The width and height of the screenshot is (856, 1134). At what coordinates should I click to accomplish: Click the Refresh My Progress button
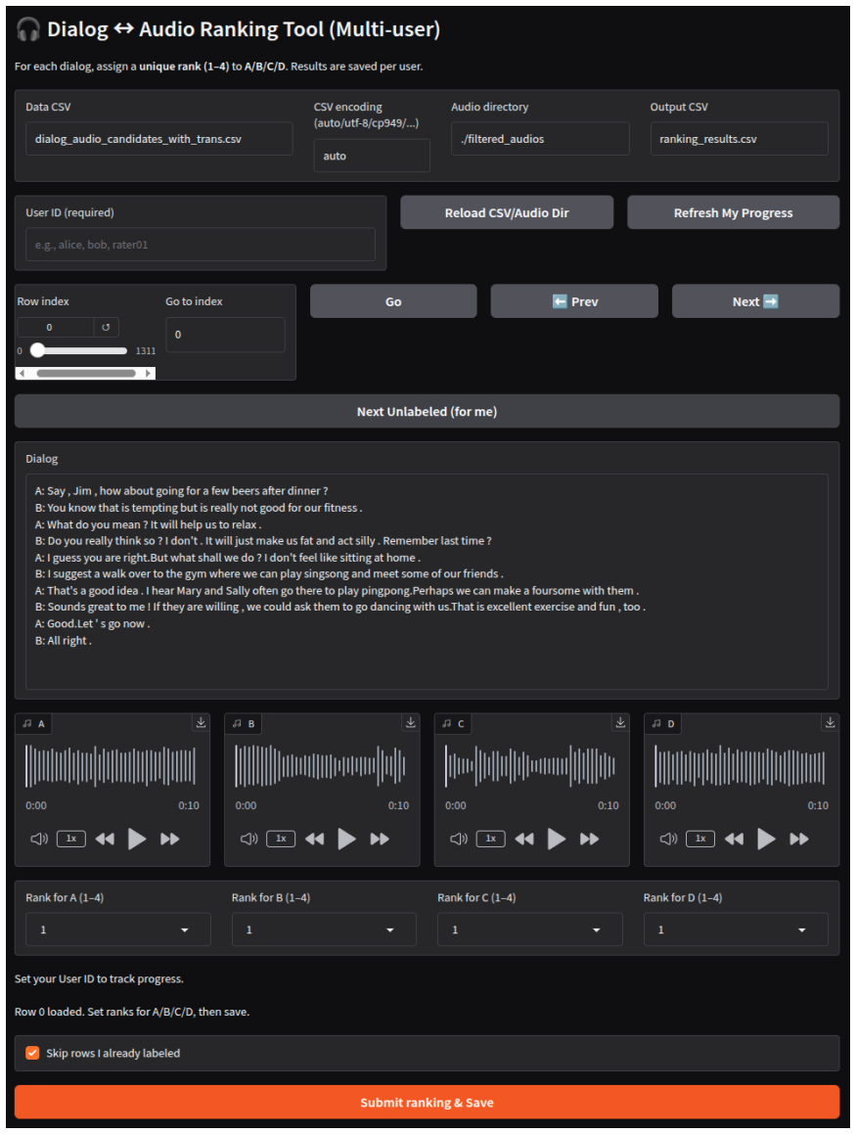(x=733, y=212)
